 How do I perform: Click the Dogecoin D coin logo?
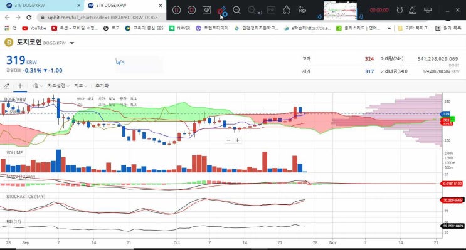[x=9, y=43]
